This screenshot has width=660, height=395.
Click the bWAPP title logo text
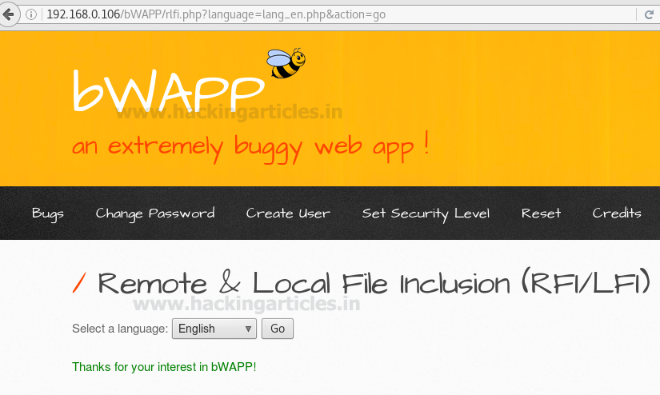(170, 90)
